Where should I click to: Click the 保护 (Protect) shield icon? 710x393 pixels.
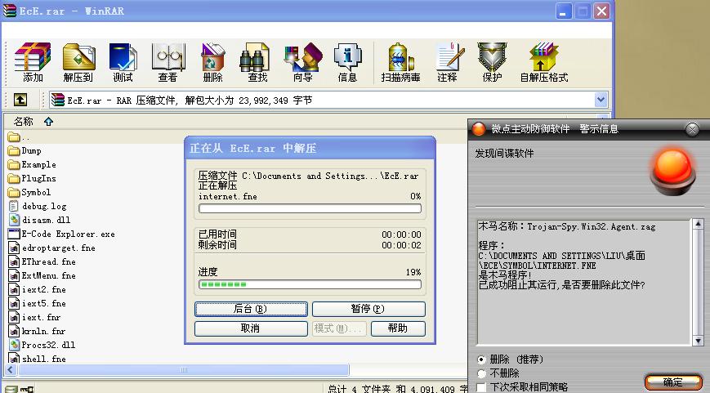(x=492, y=57)
